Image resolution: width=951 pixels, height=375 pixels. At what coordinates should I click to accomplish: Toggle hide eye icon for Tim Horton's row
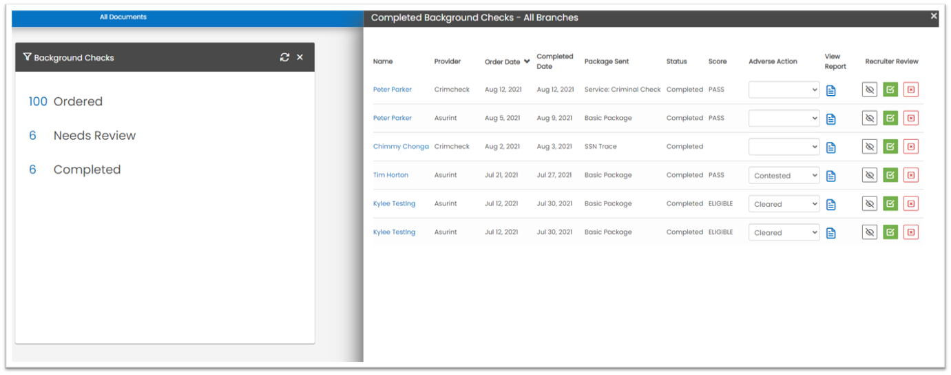coord(870,176)
